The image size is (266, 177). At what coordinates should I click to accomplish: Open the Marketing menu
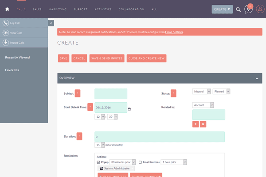[x=58, y=9]
